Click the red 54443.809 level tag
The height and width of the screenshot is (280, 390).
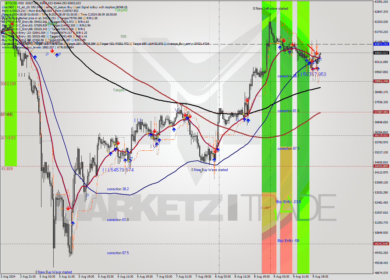(x=381, y=166)
